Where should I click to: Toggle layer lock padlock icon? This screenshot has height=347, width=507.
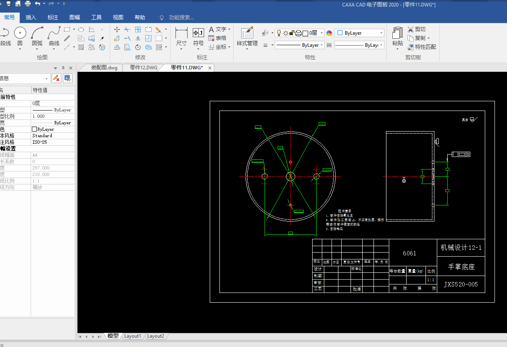pos(292,33)
